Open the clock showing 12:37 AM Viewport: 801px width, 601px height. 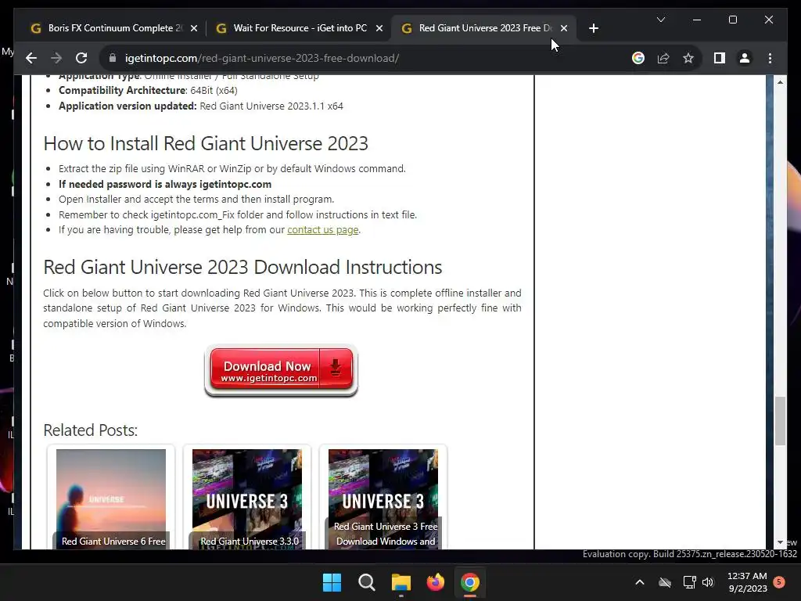[x=747, y=582]
